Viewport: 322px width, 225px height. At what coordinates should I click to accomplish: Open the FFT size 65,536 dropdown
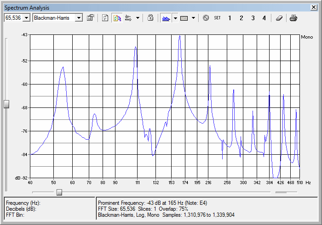tap(27, 18)
